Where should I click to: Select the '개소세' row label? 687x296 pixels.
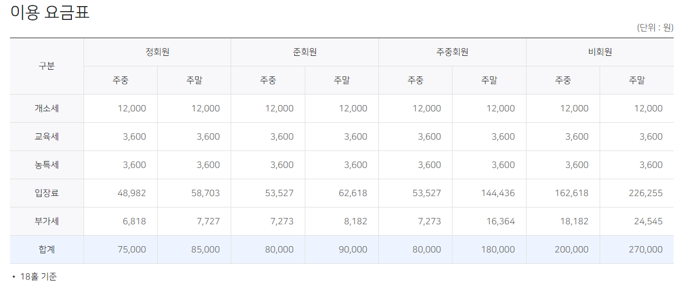46,108
